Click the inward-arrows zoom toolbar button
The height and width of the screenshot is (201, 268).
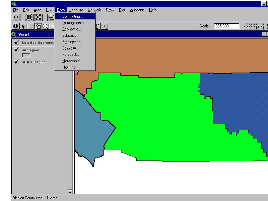29,17
